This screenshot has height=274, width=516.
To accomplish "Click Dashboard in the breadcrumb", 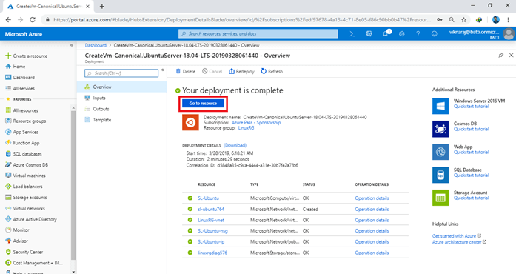I will point(96,45).
